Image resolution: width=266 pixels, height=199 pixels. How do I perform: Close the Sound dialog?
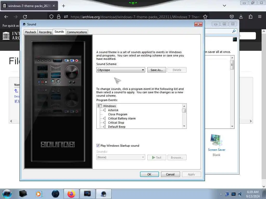click(198, 24)
